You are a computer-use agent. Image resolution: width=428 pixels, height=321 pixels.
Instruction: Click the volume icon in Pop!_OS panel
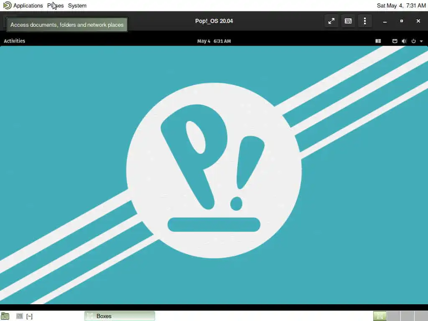404,41
